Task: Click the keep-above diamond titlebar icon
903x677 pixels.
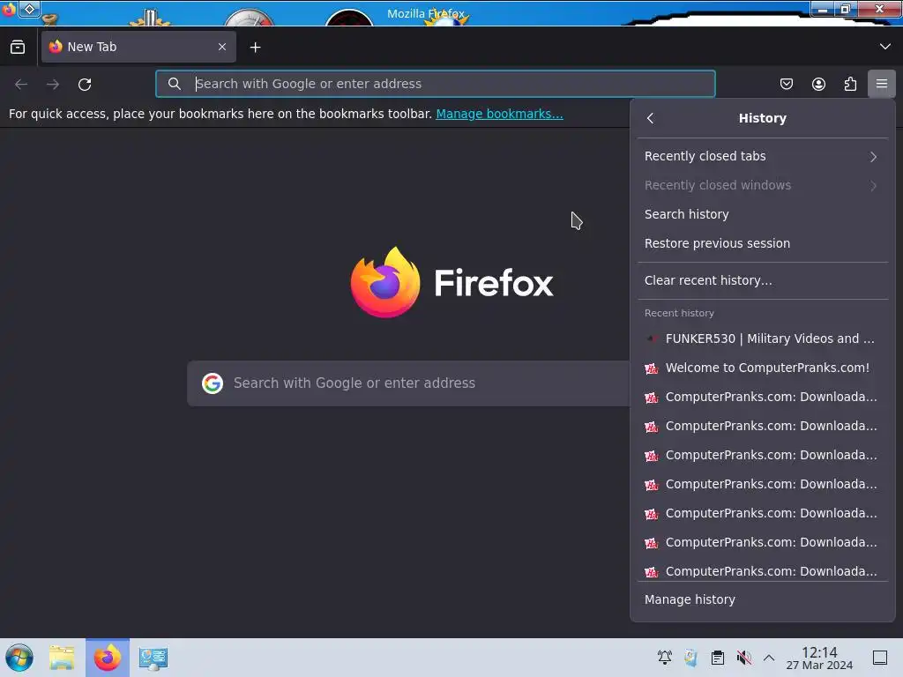Action: pyautogui.click(x=29, y=9)
